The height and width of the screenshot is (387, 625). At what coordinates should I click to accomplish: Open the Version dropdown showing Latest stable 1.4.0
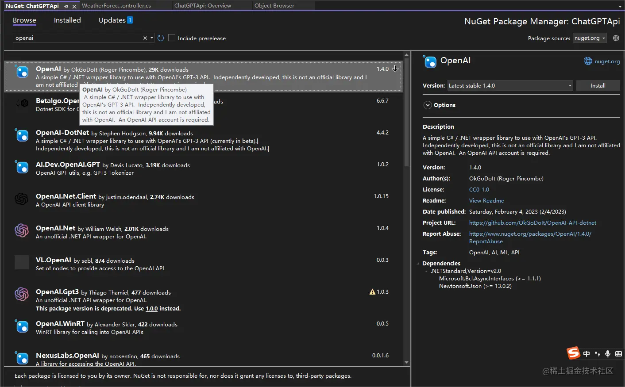click(x=510, y=85)
